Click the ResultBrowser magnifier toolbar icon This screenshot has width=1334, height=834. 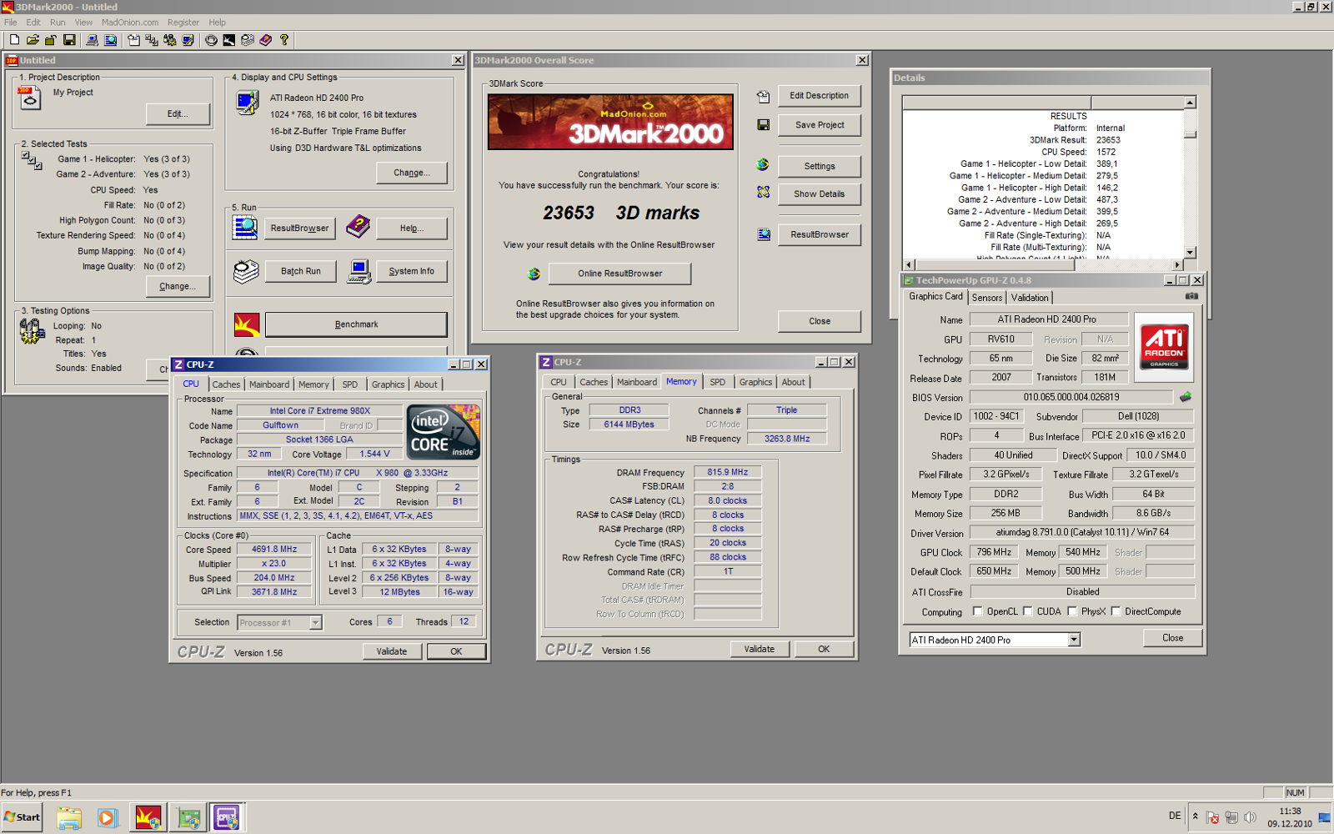click(x=110, y=40)
